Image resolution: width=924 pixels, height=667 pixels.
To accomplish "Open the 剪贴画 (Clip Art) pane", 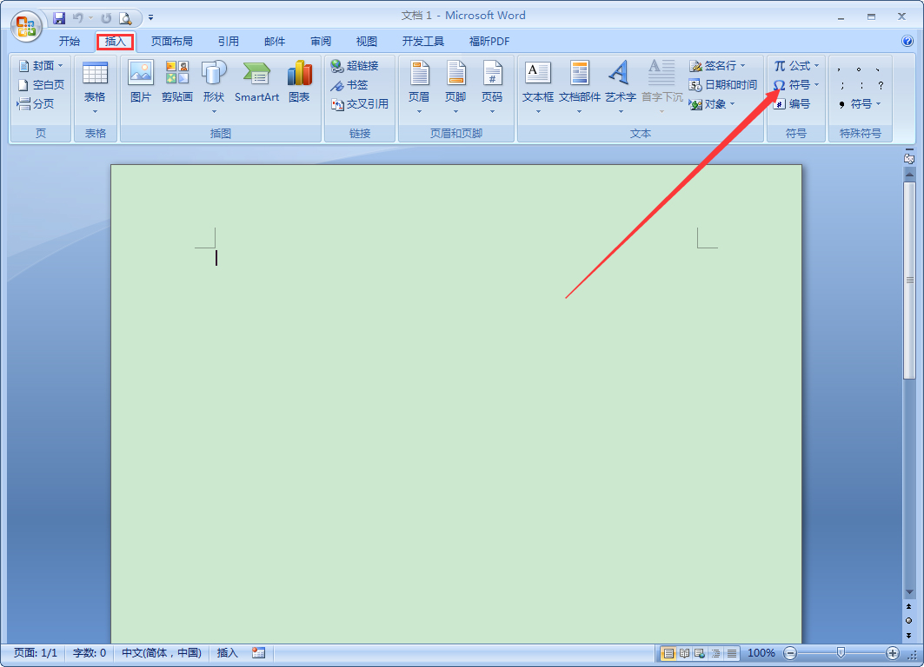I will [176, 83].
